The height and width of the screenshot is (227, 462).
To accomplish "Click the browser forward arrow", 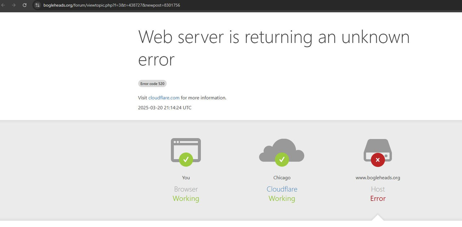I will coord(14,5).
